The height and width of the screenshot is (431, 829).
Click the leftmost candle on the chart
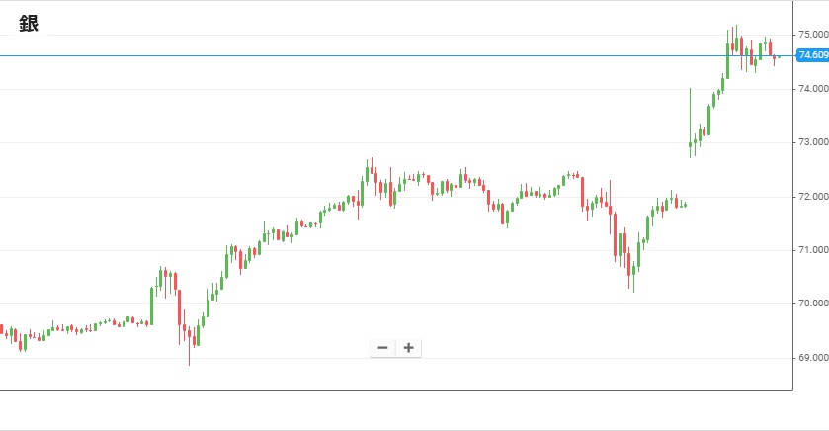[x=2, y=330]
